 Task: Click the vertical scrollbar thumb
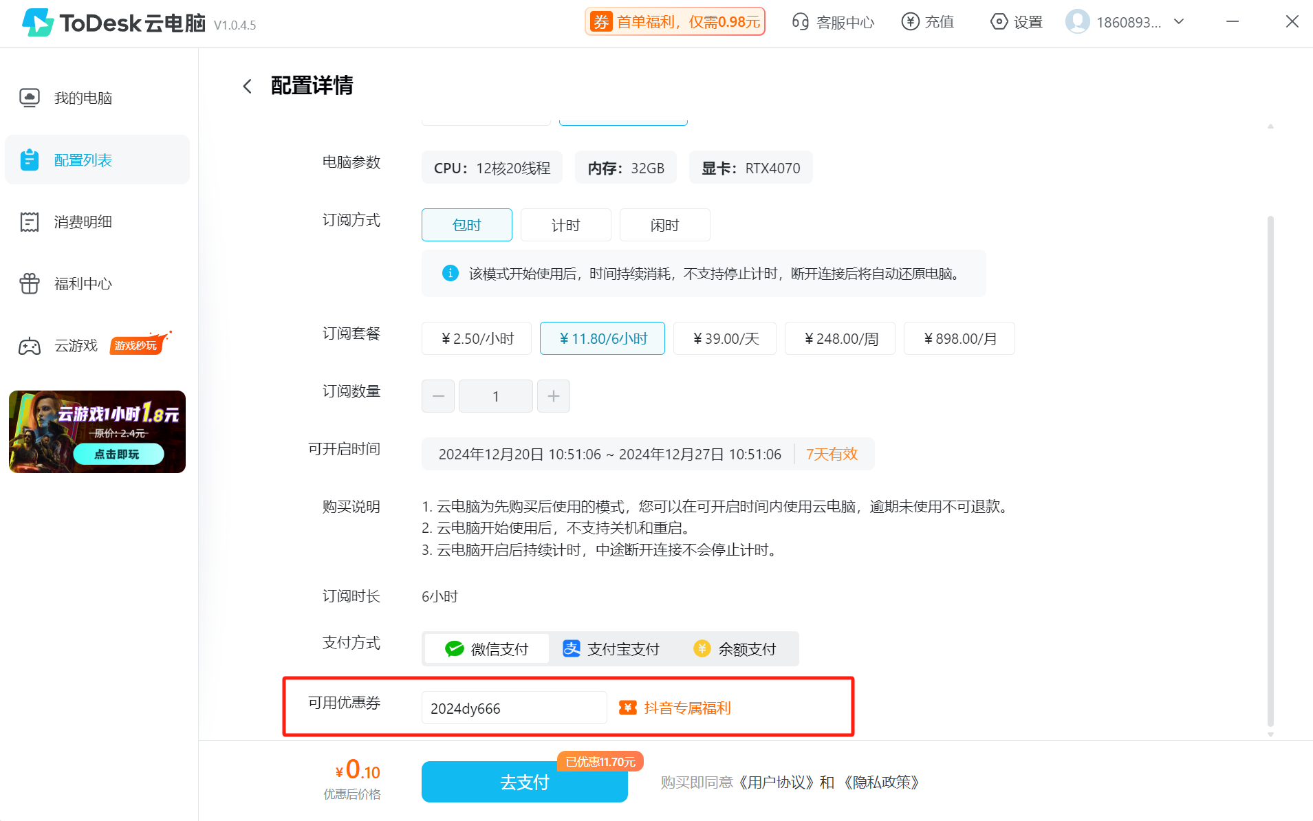1270,471
